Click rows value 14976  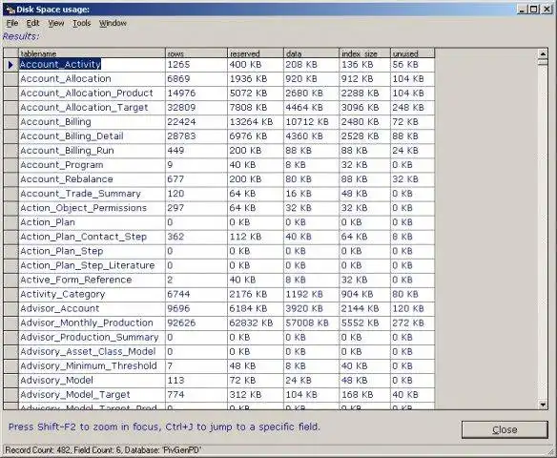coord(181,94)
